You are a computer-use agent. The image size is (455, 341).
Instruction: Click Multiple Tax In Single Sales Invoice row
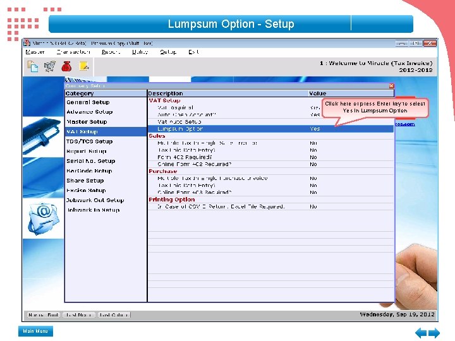[270, 143]
